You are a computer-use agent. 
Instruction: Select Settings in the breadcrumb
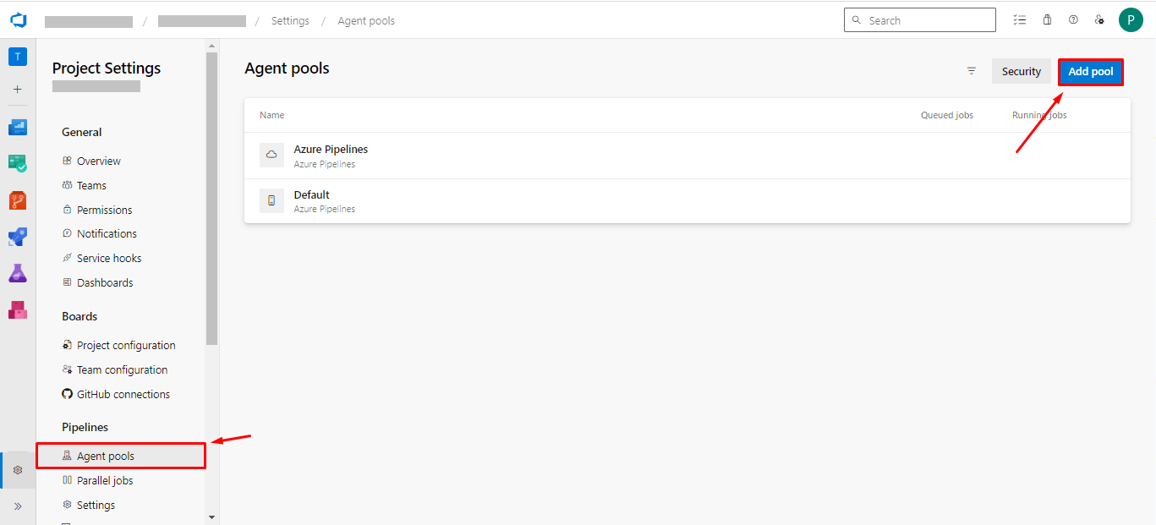coord(290,20)
